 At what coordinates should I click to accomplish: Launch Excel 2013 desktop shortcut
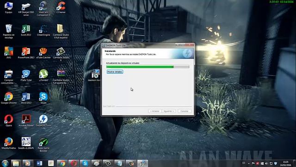[26, 30]
